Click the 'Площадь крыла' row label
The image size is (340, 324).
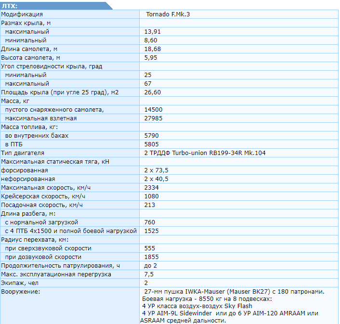60,92
